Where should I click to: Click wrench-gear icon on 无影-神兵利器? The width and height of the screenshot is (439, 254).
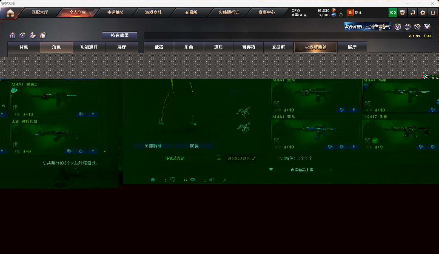[69, 151]
